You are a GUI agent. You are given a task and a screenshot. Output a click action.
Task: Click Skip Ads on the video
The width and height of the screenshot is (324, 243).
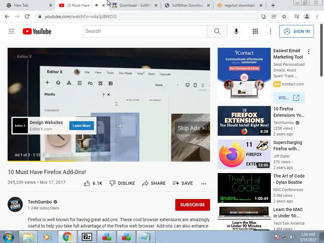[192, 128]
